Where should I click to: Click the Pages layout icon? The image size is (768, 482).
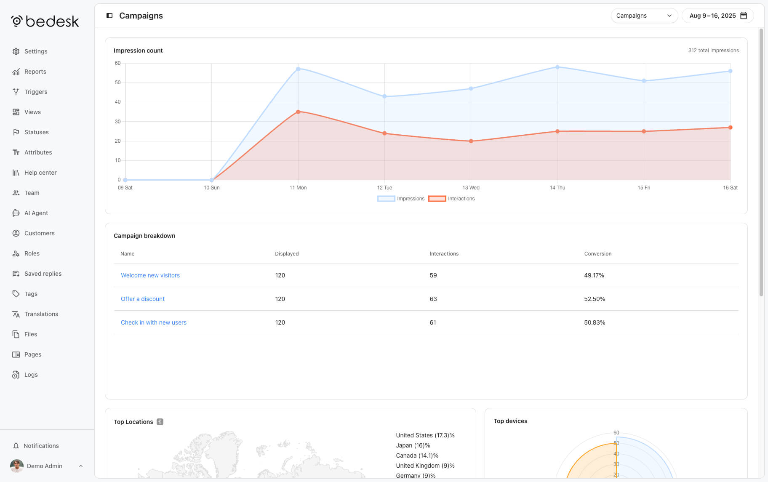tap(16, 354)
